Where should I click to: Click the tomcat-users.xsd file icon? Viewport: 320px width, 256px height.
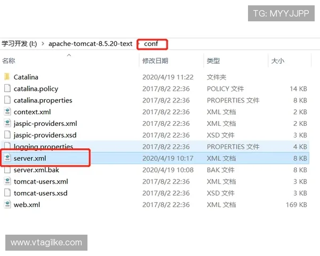pyautogui.click(x=7, y=193)
